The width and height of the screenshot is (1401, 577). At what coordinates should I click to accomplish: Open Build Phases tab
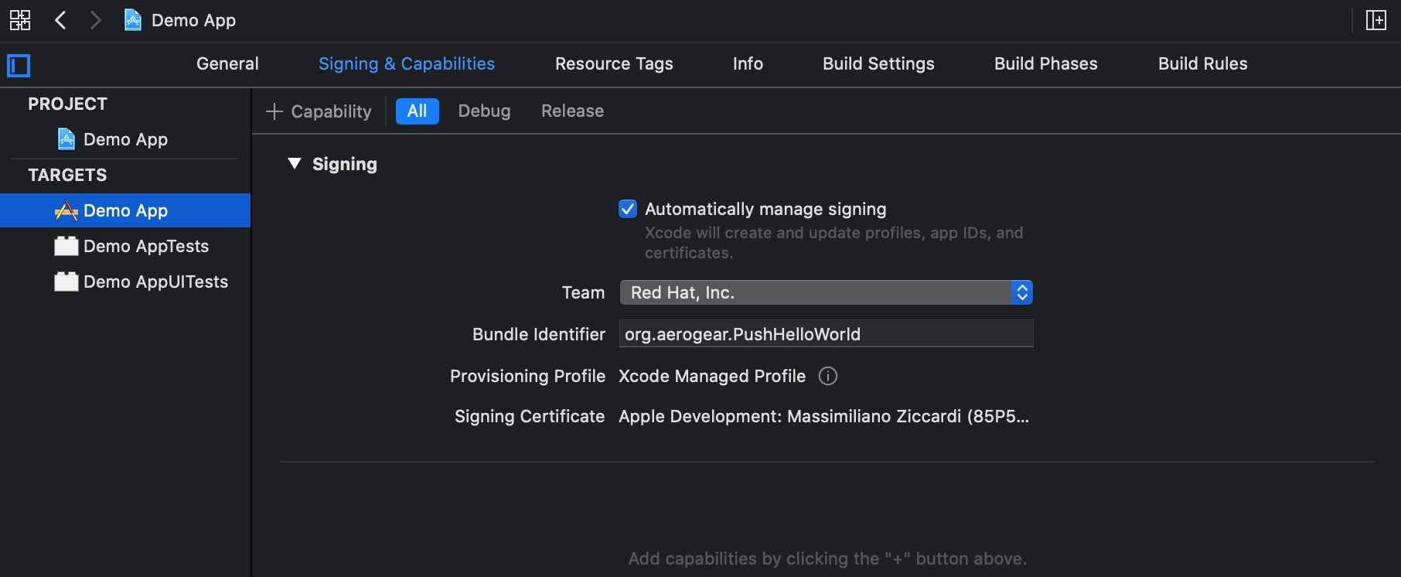(x=1045, y=64)
